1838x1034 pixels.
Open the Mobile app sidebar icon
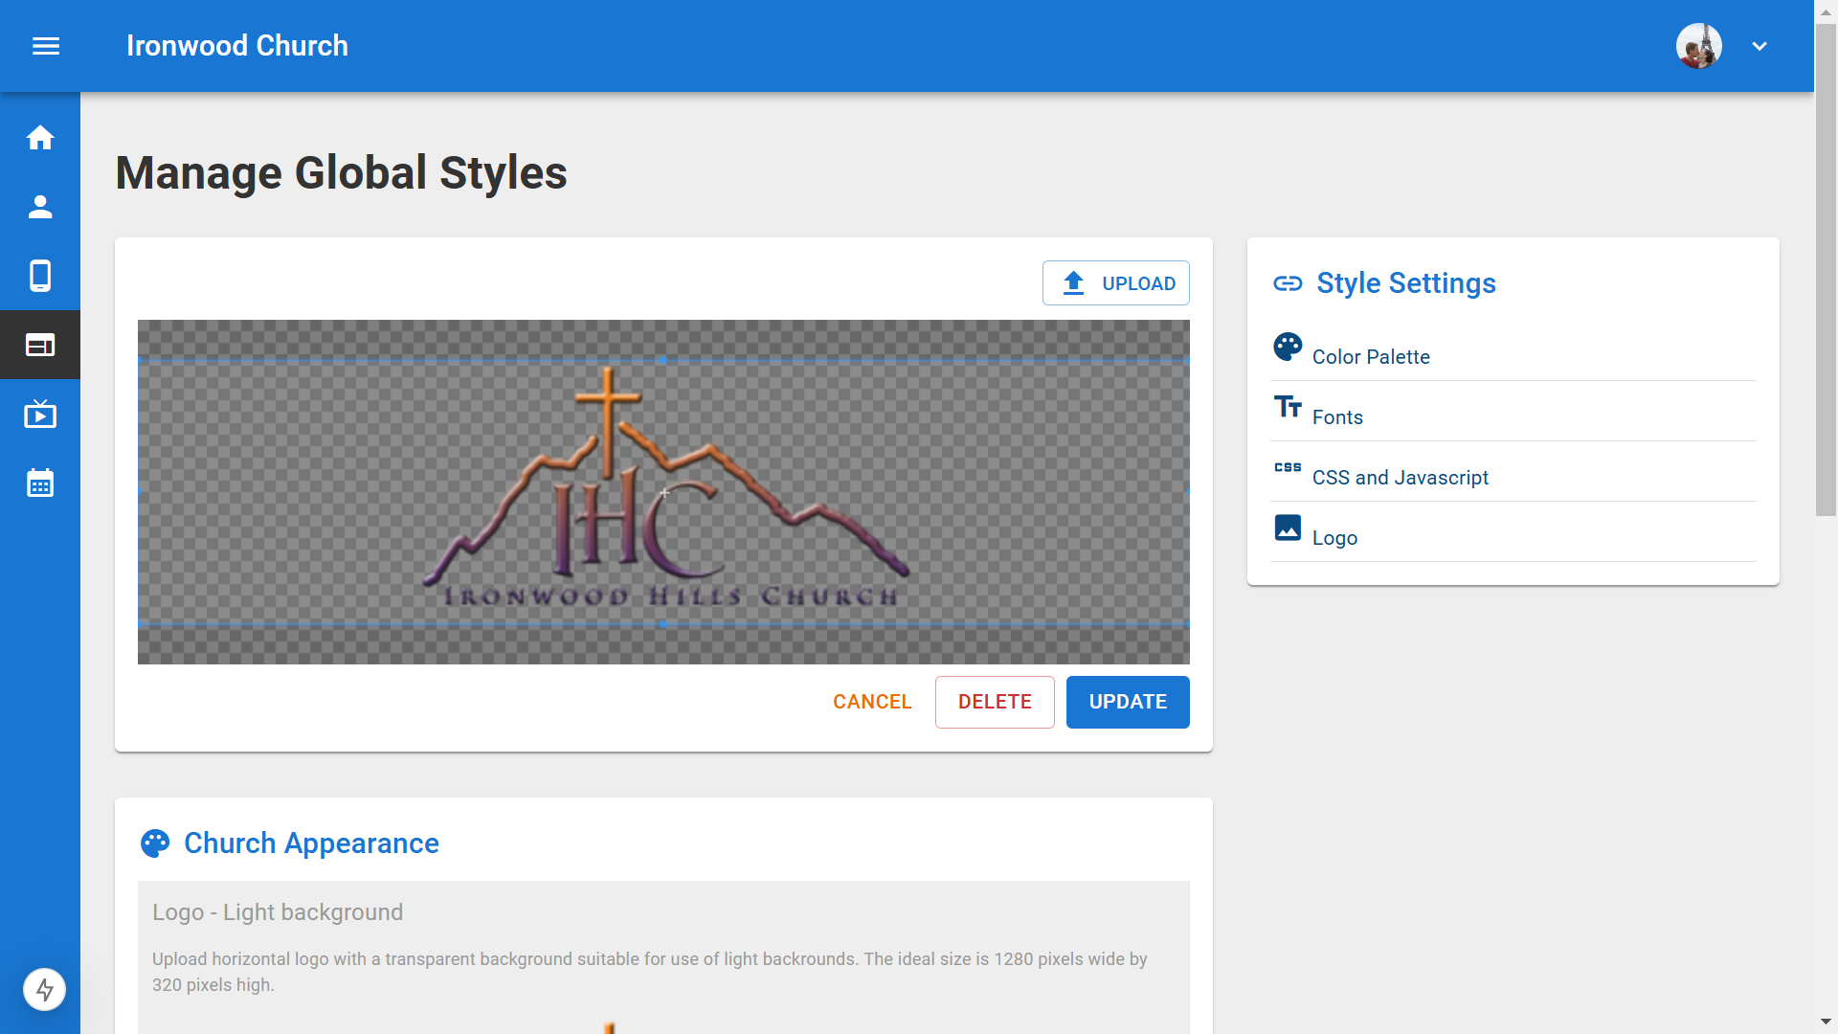(x=40, y=276)
